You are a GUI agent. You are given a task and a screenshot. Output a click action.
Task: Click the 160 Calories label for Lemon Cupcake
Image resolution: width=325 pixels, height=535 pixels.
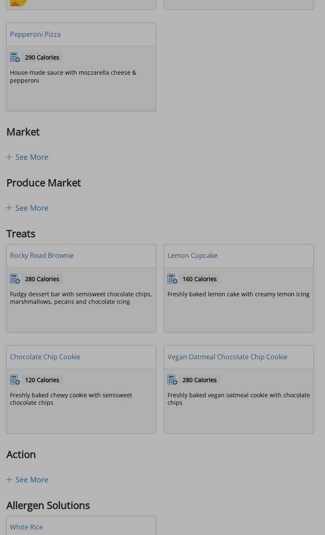coord(200,279)
